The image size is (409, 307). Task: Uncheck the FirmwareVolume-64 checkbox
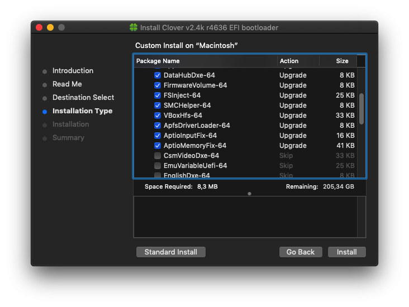pyautogui.click(x=158, y=85)
